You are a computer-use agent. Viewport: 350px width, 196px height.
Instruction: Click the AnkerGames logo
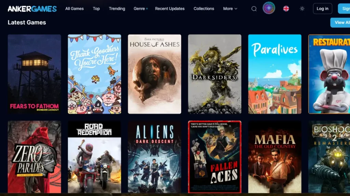(x=32, y=9)
